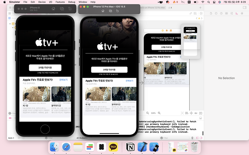Open Xcode Quick Help inspector icon
This screenshot has width=249, height=155.
(221, 14)
